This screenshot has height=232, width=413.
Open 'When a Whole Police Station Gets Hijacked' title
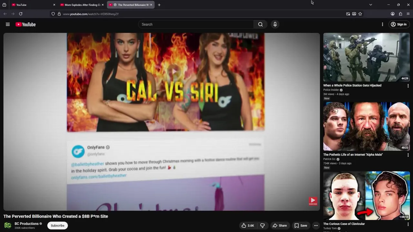coord(352,85)
